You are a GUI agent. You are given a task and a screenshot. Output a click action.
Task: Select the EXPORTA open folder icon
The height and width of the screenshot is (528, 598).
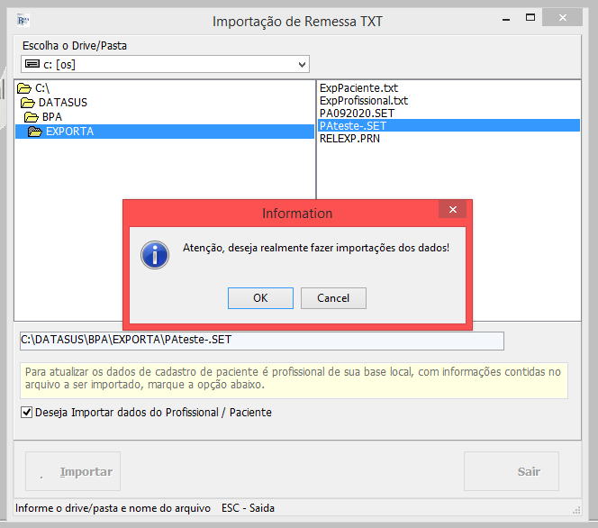click(x=35, y=132)
